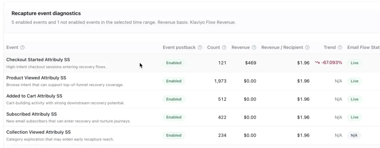
Task: Click Enabled badge for Checkout Started event
Action: coord(174,63)
